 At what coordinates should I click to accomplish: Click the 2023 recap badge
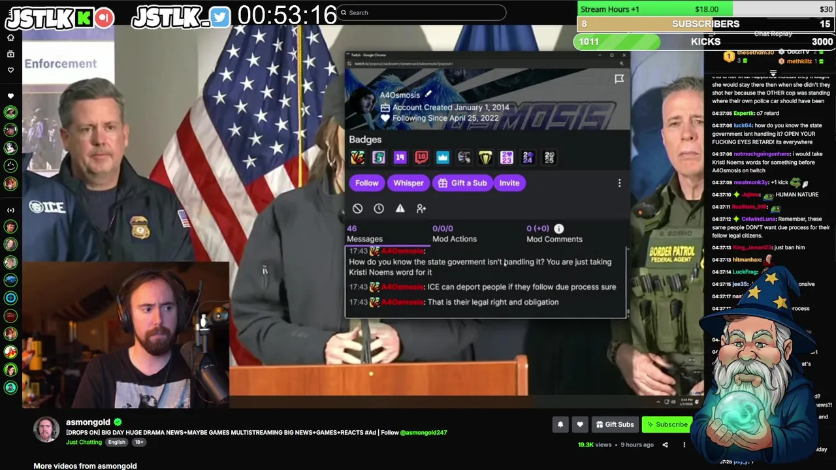tap(507, 157)
